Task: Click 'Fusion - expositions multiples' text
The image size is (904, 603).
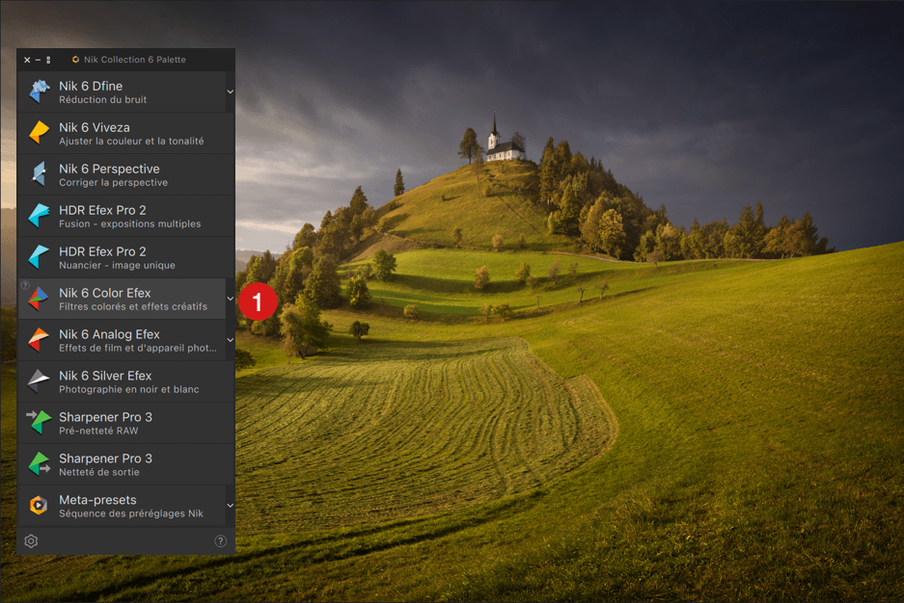Action: [x=129, y=223]
